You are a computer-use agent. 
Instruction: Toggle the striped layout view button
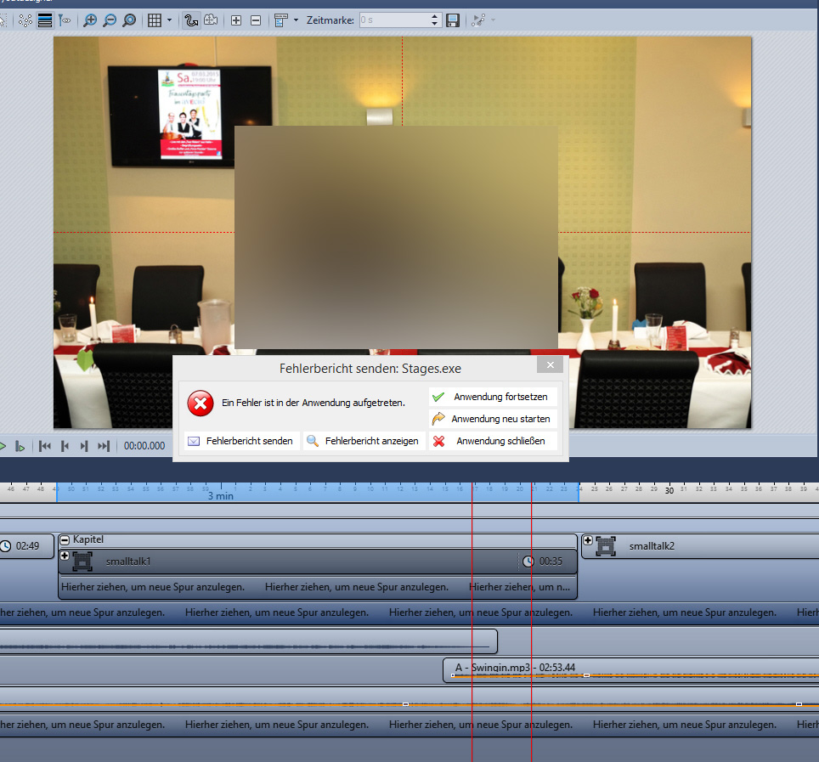(45, 20)
